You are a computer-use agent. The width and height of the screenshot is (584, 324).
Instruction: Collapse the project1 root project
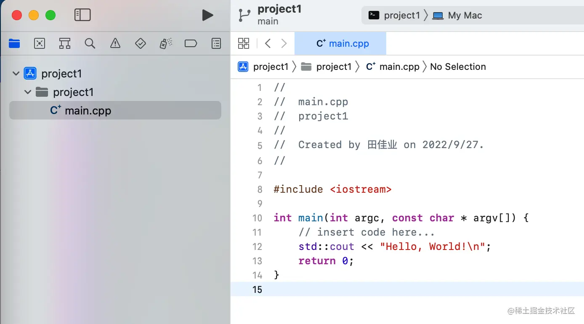pos(16,74)
